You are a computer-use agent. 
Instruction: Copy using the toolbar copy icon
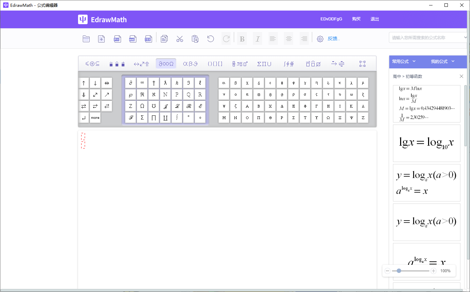[x=164, y=39]
